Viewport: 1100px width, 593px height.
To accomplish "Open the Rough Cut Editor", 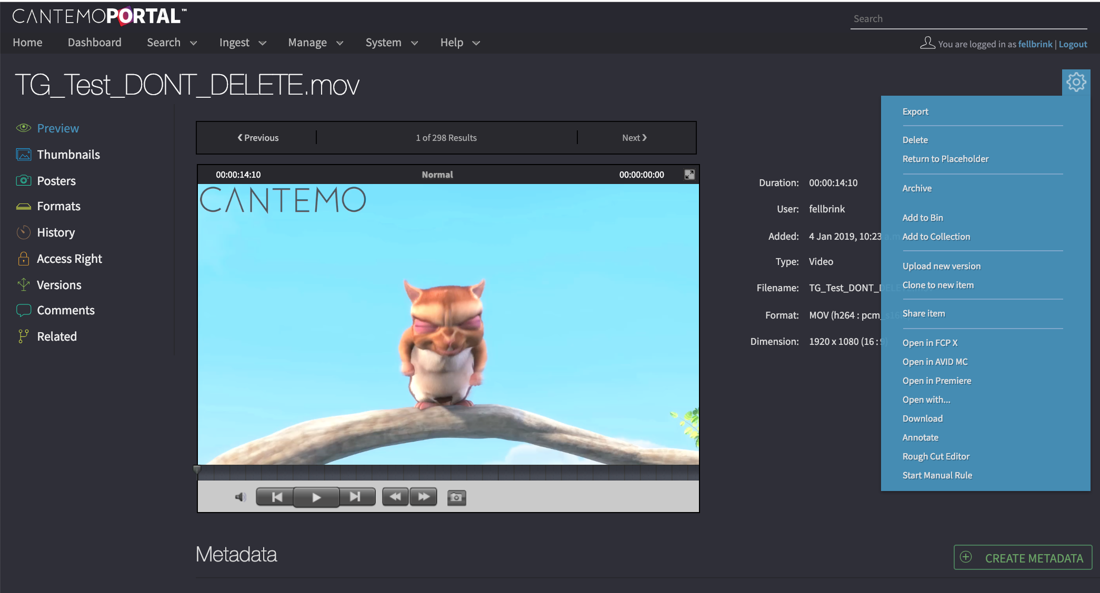I will coord(936,456).
